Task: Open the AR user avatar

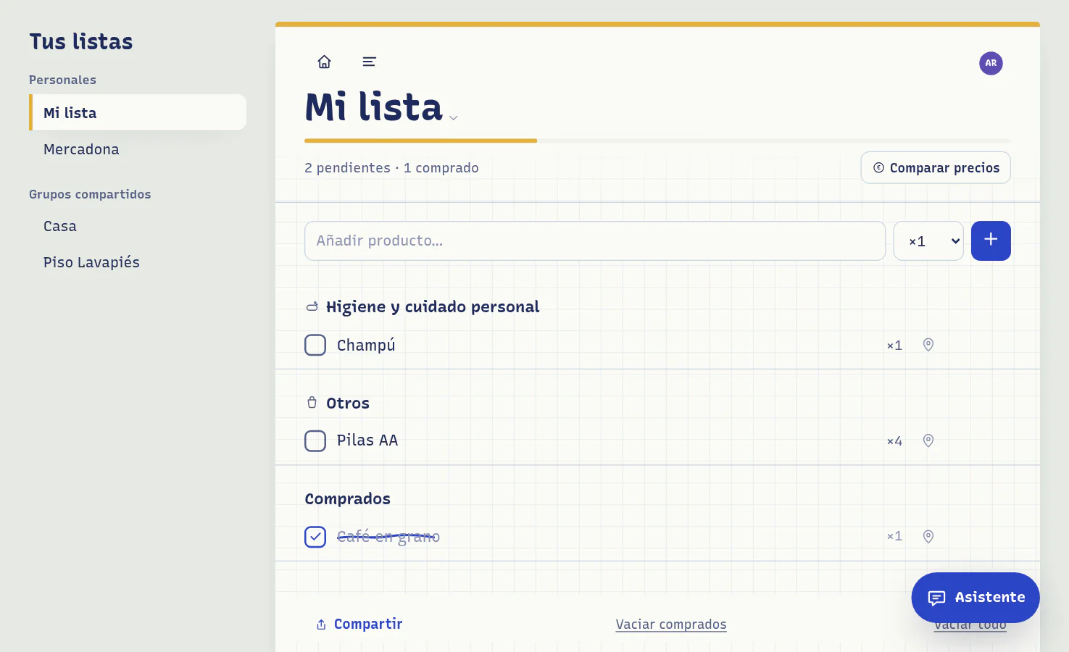Action: click(991, 63)
